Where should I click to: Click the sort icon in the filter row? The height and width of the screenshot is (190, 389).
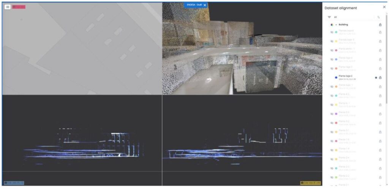(379, 17)
